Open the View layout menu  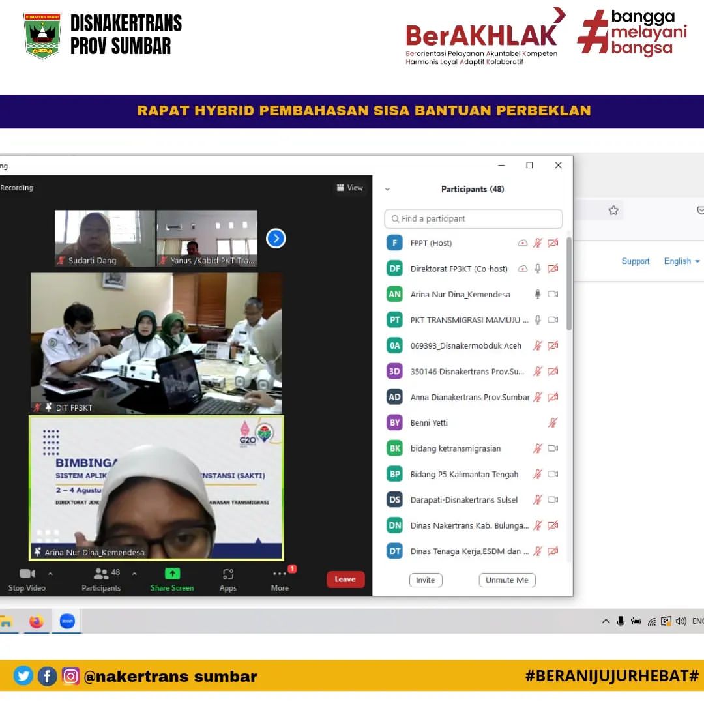point(350,188)
